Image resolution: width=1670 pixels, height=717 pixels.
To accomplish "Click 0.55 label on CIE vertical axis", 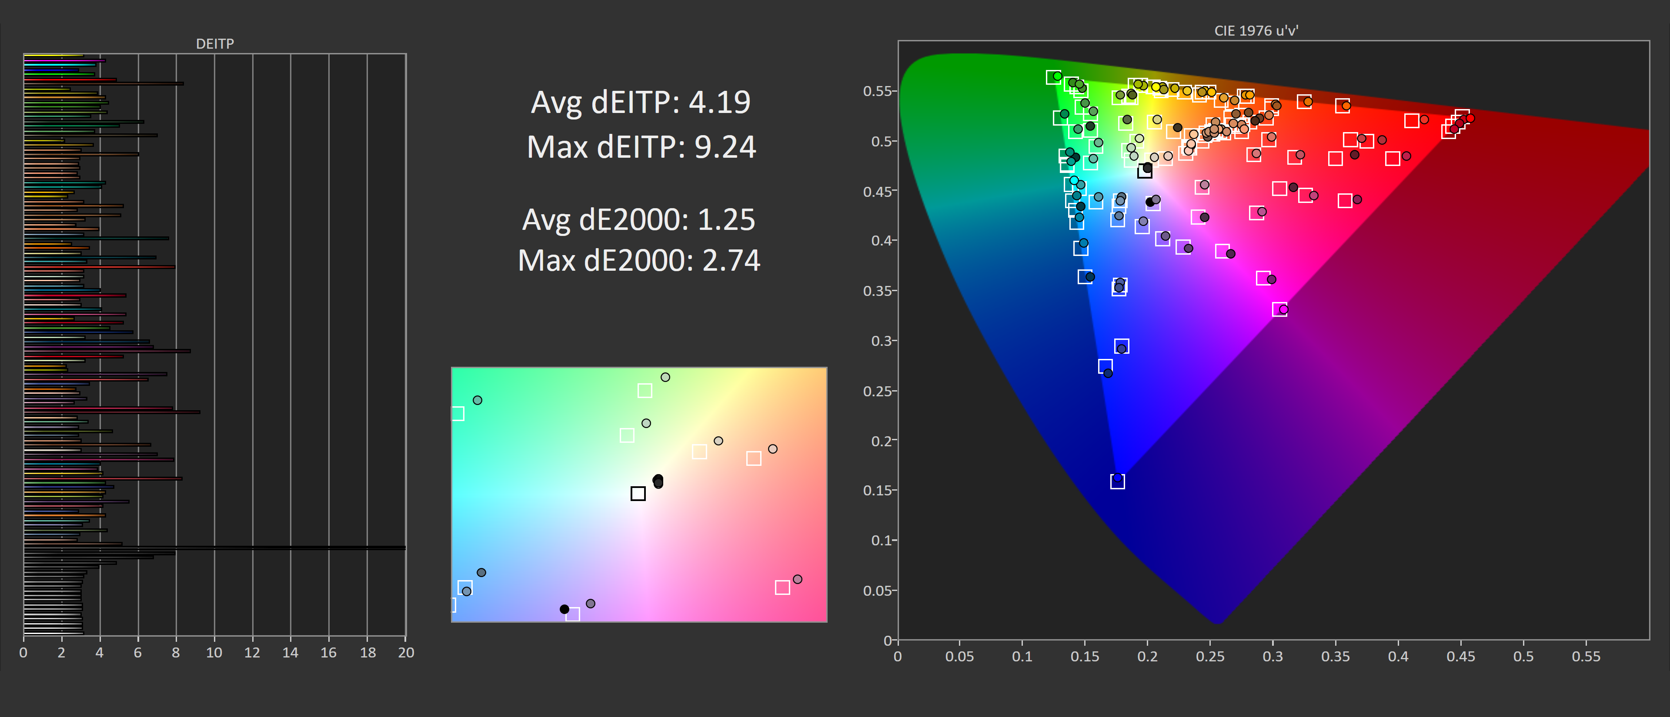I will point(877,91).
